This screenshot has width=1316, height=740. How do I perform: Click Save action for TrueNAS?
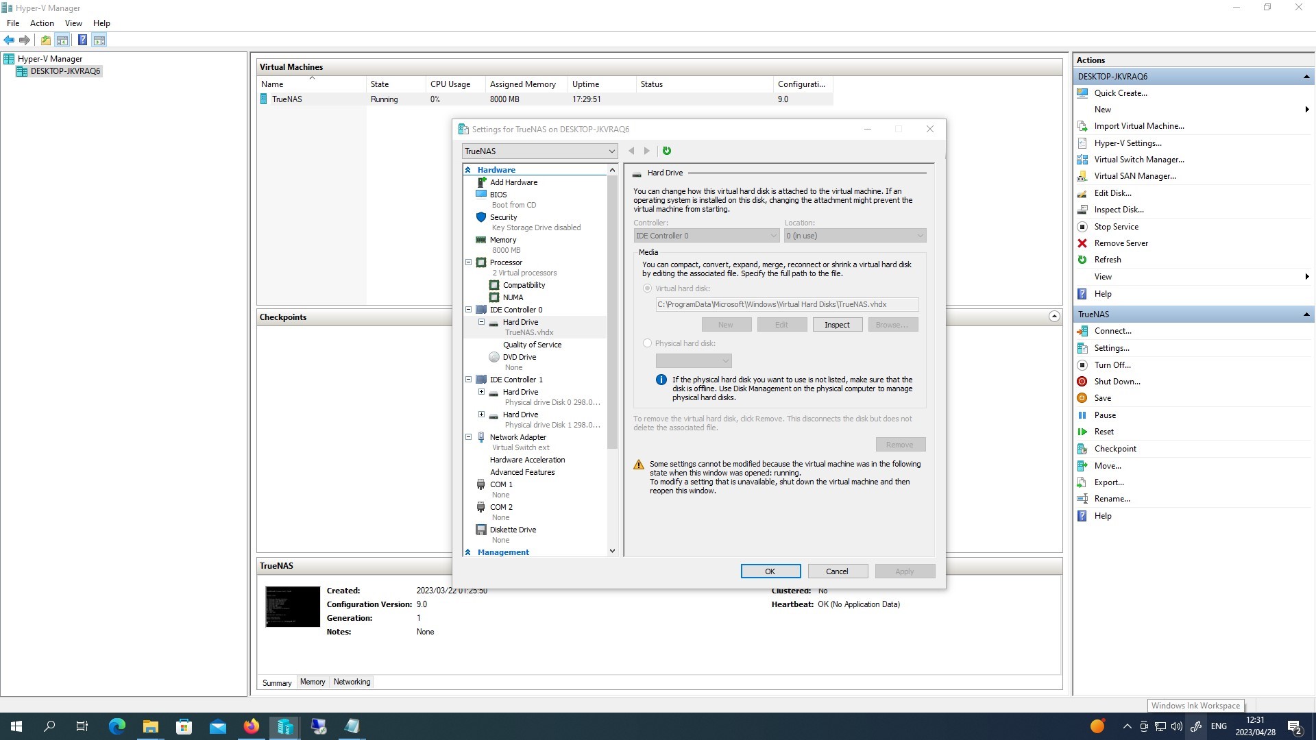tap(1102, 398)
